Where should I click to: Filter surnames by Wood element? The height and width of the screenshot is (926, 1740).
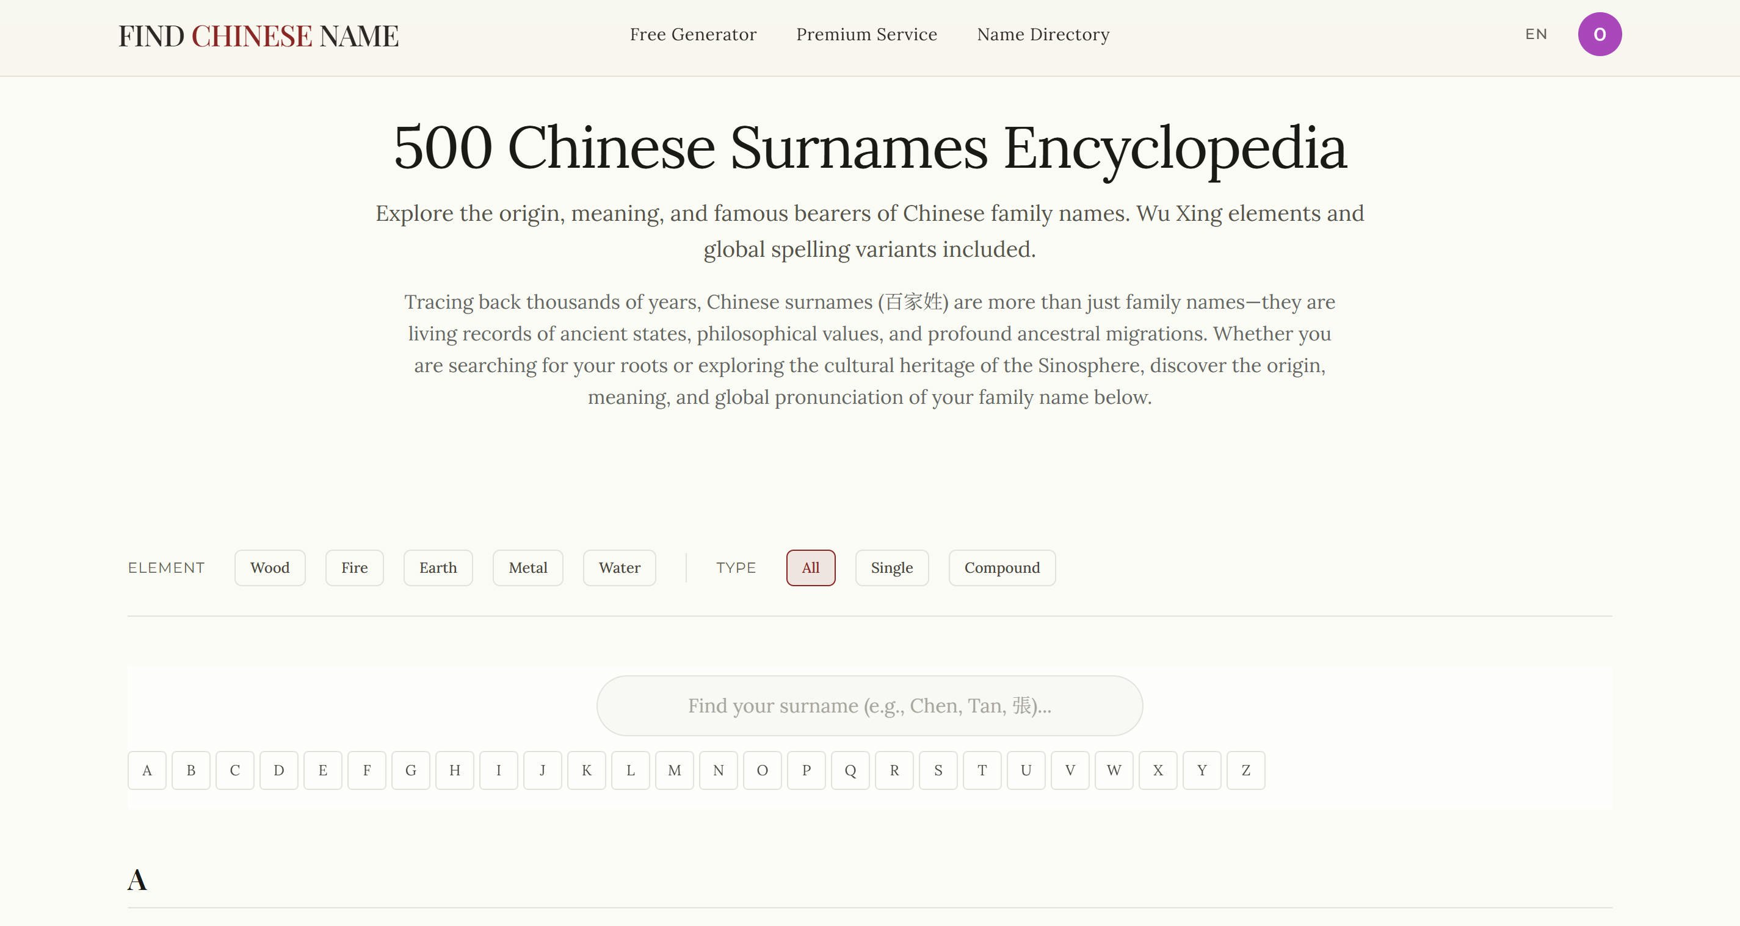pos(269,567)
